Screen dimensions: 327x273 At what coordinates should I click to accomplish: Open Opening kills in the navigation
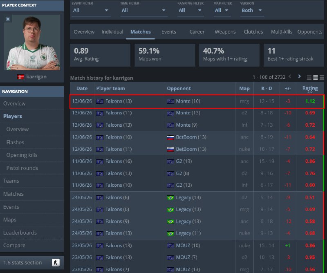[x=22, y=155]
